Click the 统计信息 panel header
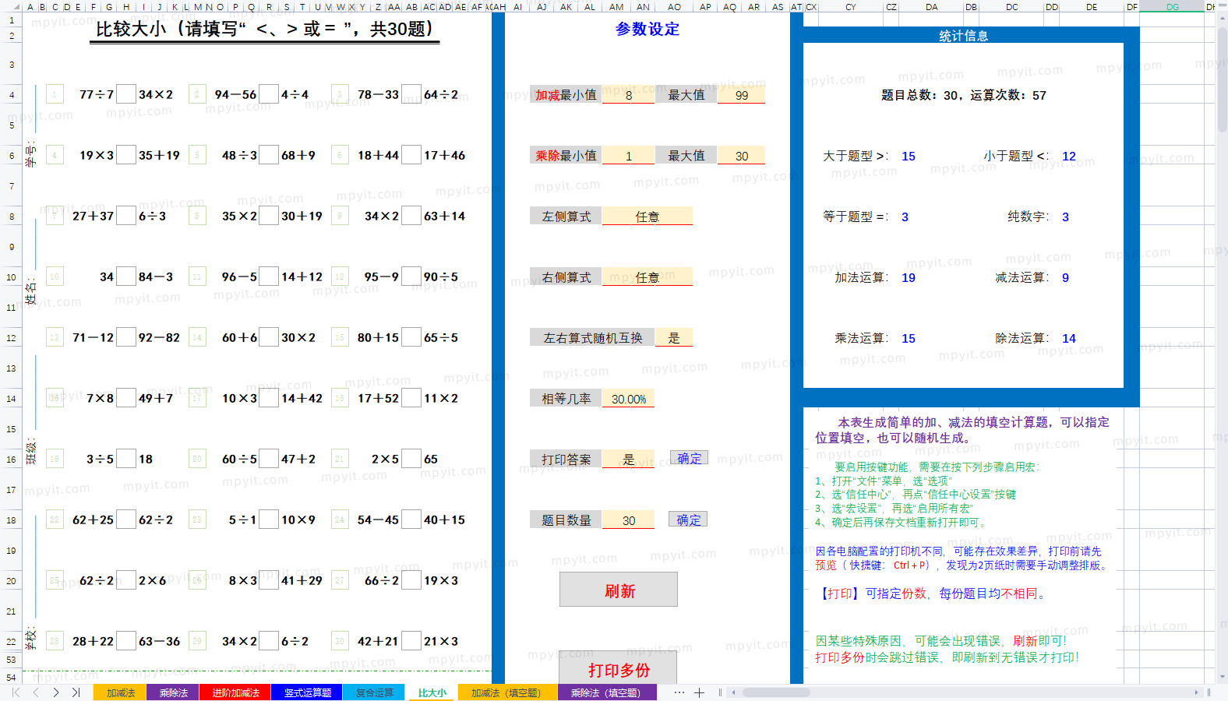 [x=963, y=35]
